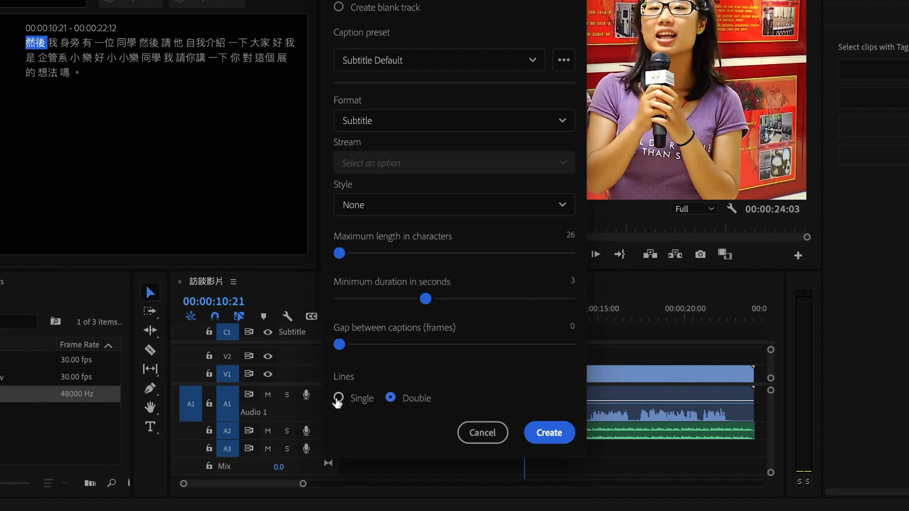Select the Single lines radio button
909x511 pixels.
point(339,397)
